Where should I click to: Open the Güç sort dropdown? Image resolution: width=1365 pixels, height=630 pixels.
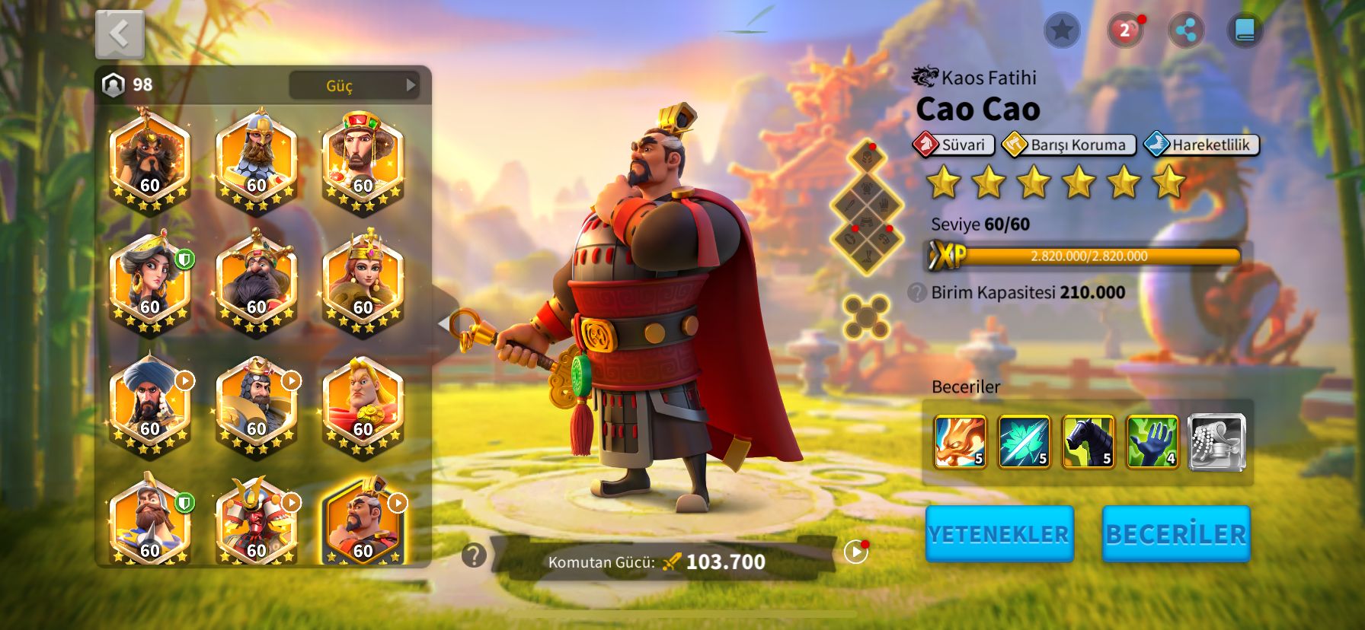pos(354,85)
